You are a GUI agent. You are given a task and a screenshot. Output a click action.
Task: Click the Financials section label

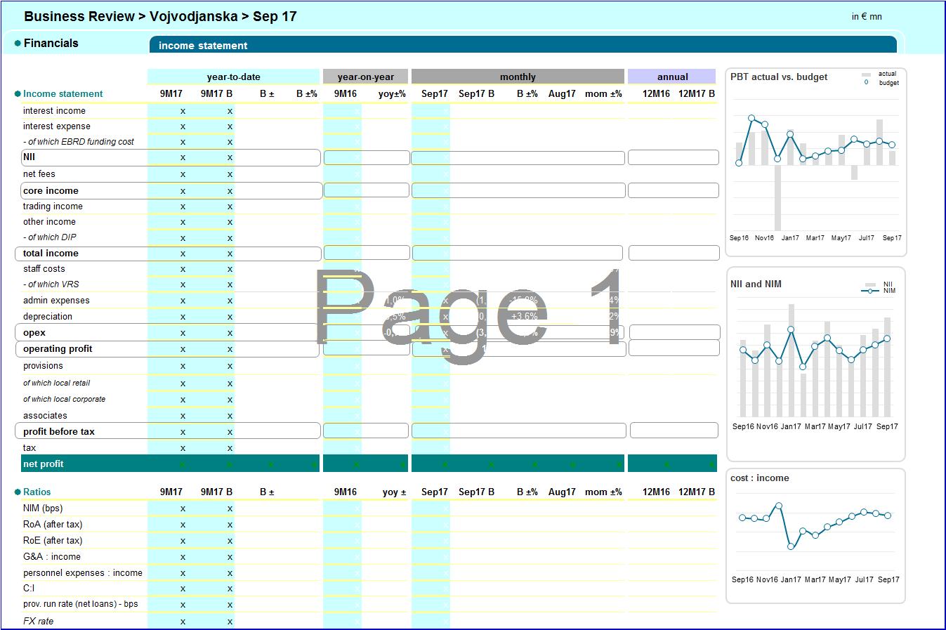[x=51, y=43]
